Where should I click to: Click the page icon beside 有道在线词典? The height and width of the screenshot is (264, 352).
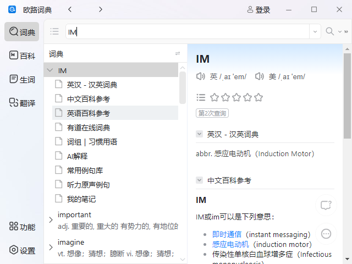click(59, 127)
